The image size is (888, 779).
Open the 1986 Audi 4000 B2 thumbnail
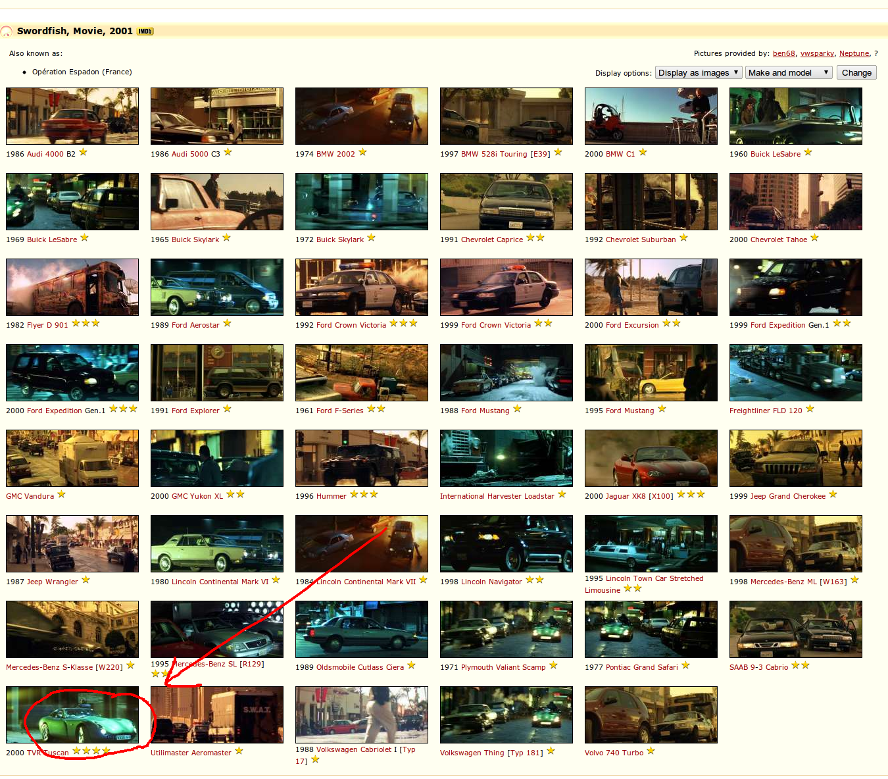click(x=72, y=116)
